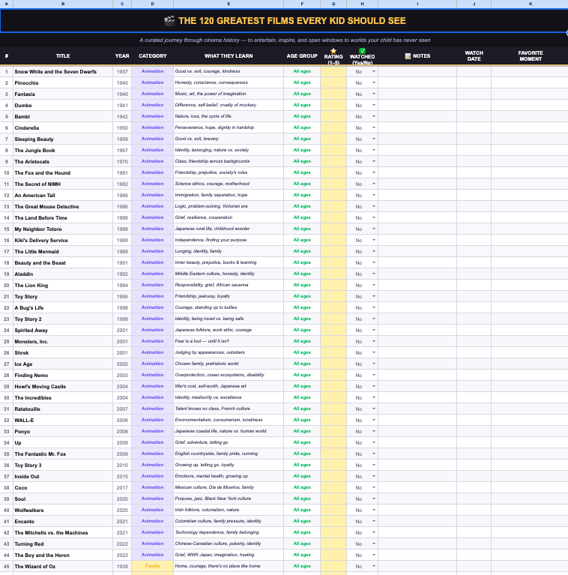Open Watched dropdown for Pinocchio row
The height and width of the screenshot is (575, 568).
coord(374,83)
